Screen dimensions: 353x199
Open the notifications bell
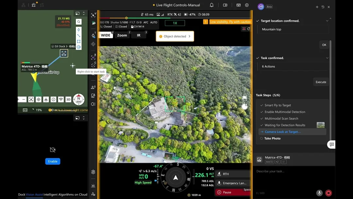(211, 5)
